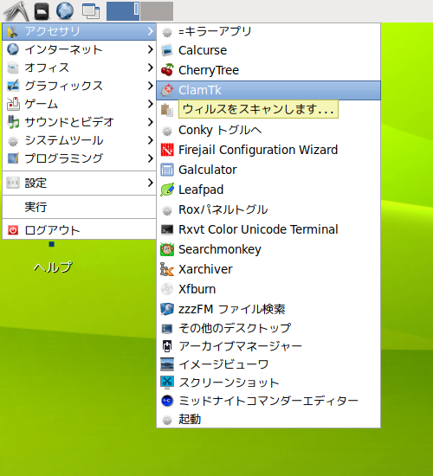
Task: Click the Xarchiver icon
Action: tap(167, 269)
